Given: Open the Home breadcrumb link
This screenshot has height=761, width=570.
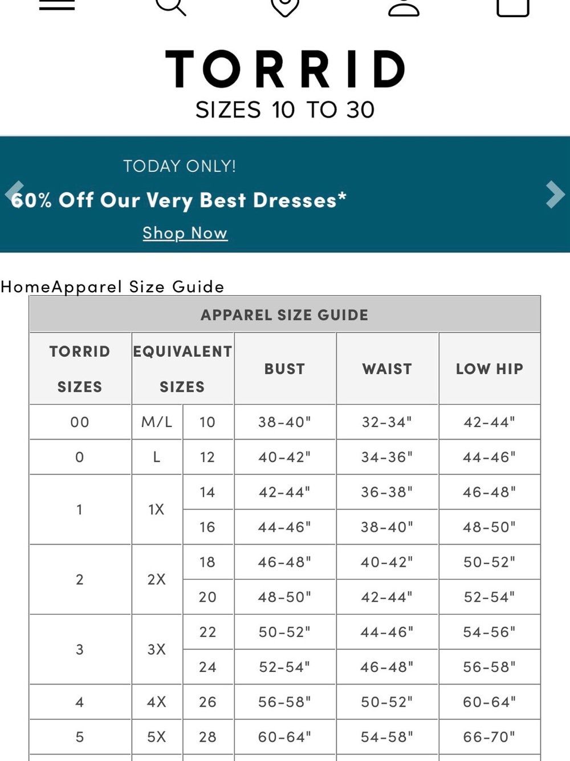Looking at the screenshot, I should 26,286.
